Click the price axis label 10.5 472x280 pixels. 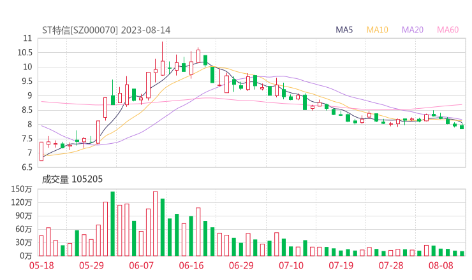pyautogui.click(x=25, y=53)
